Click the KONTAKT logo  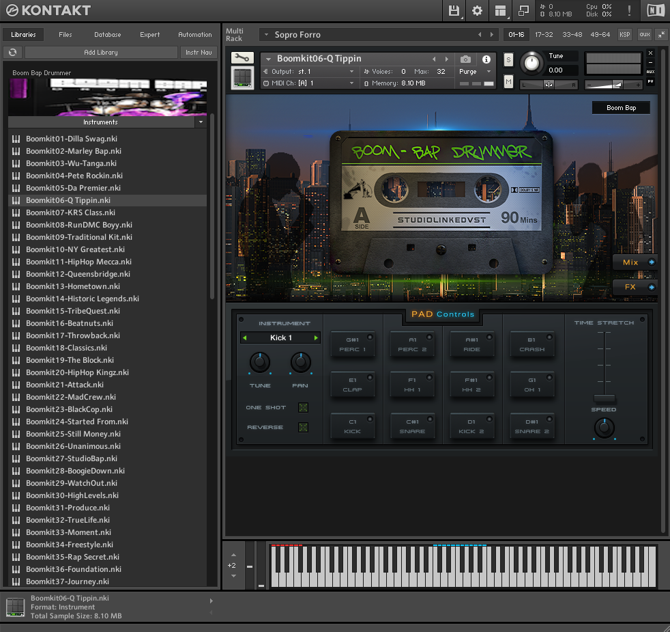(x=48, y=10)
